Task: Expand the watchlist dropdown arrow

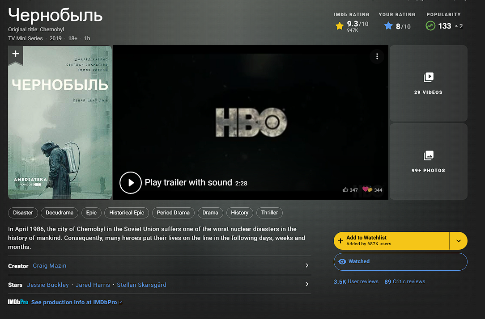Action: point(459,240)
